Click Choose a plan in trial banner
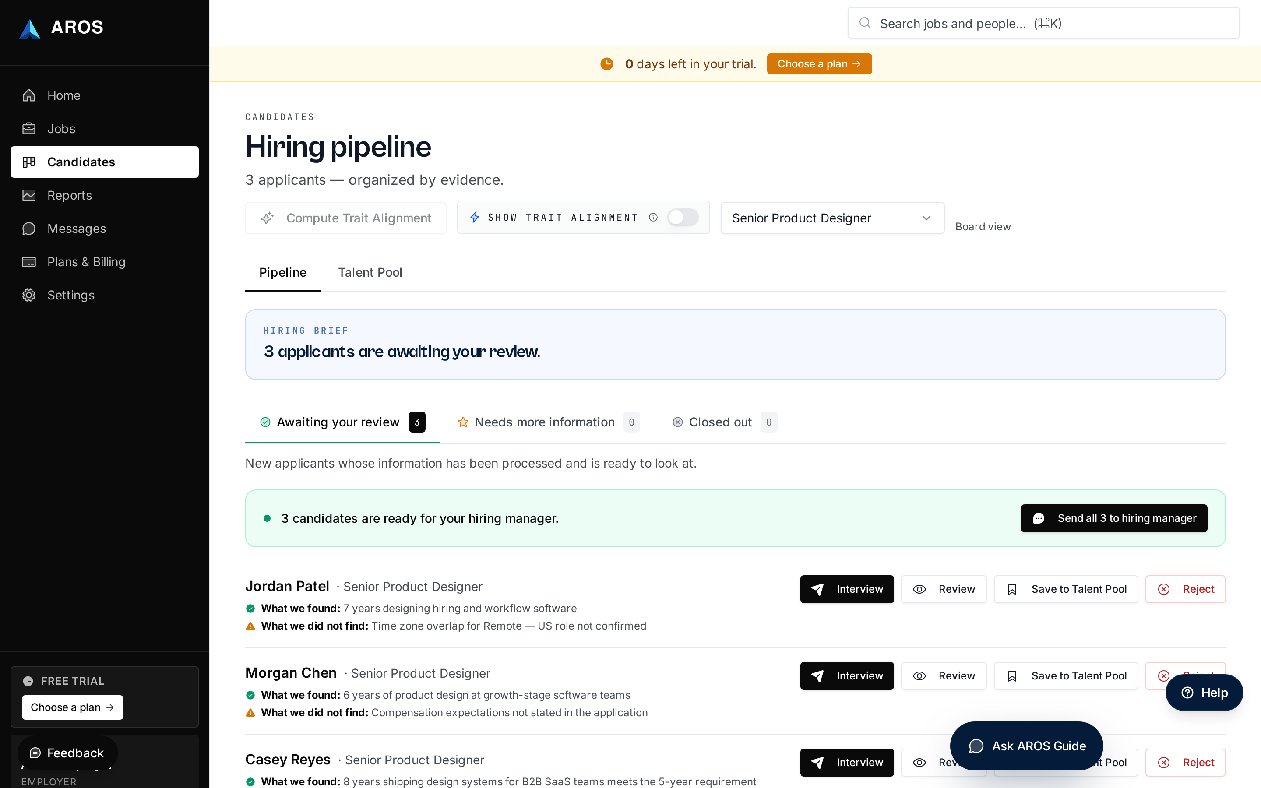 pos(819,63)
